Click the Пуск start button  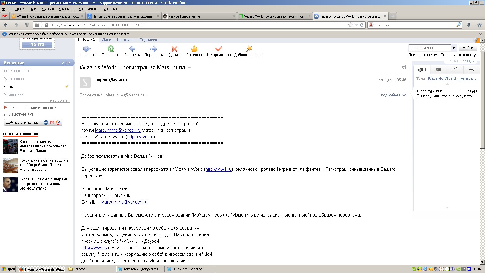tap(8, 269)
